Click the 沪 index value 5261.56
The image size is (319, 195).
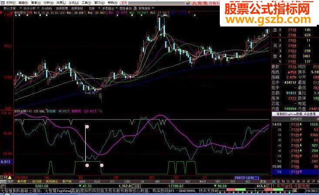pyautogui.click(x=42, y=186)
